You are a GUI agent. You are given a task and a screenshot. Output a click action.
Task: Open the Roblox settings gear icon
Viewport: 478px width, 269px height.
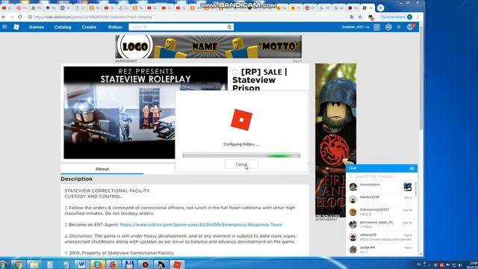[410, 27]
